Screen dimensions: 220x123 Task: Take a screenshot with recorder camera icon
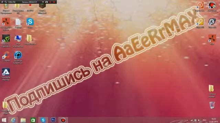click(x=47, y=2)
